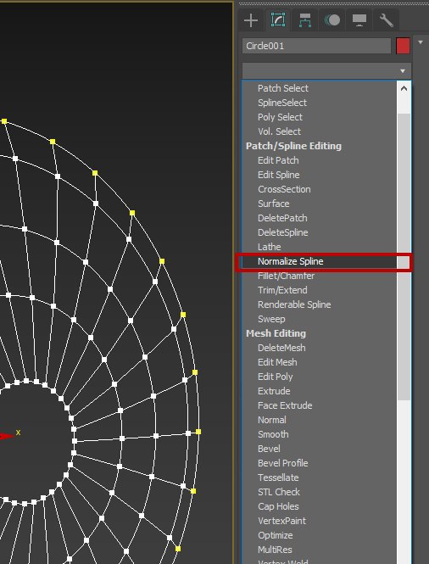Image resolution: width=429 pixels, height=564 pixels.
Task: Open the Utilities wrench tab
Action: tap(387, 20)
